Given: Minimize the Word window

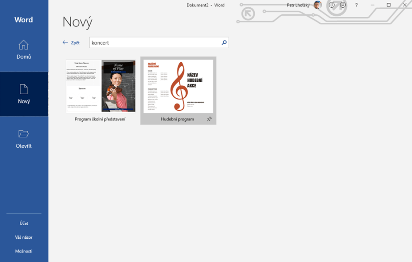Looking at the screenshot, I should tap(373, 5).
